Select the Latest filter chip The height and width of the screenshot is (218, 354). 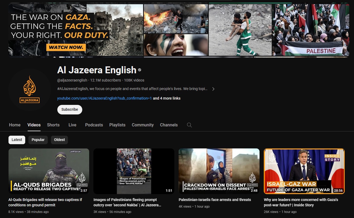(x=17, y=140)
